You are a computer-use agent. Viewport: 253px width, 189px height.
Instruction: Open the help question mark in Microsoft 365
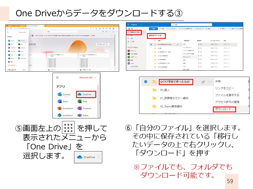coord(110,31)
